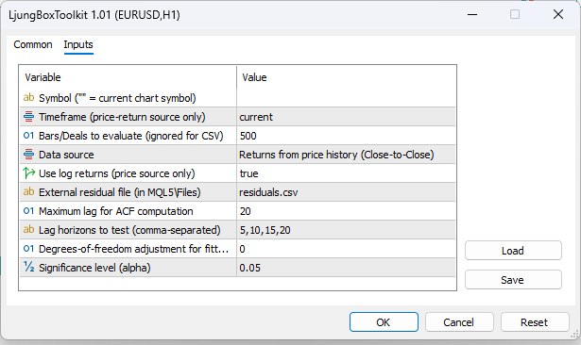Click the string icon beside Lag horizons to test
Image resolution: width=581 pixels, height=345 pixels.
pyautogui.click(x=28, y=230)
